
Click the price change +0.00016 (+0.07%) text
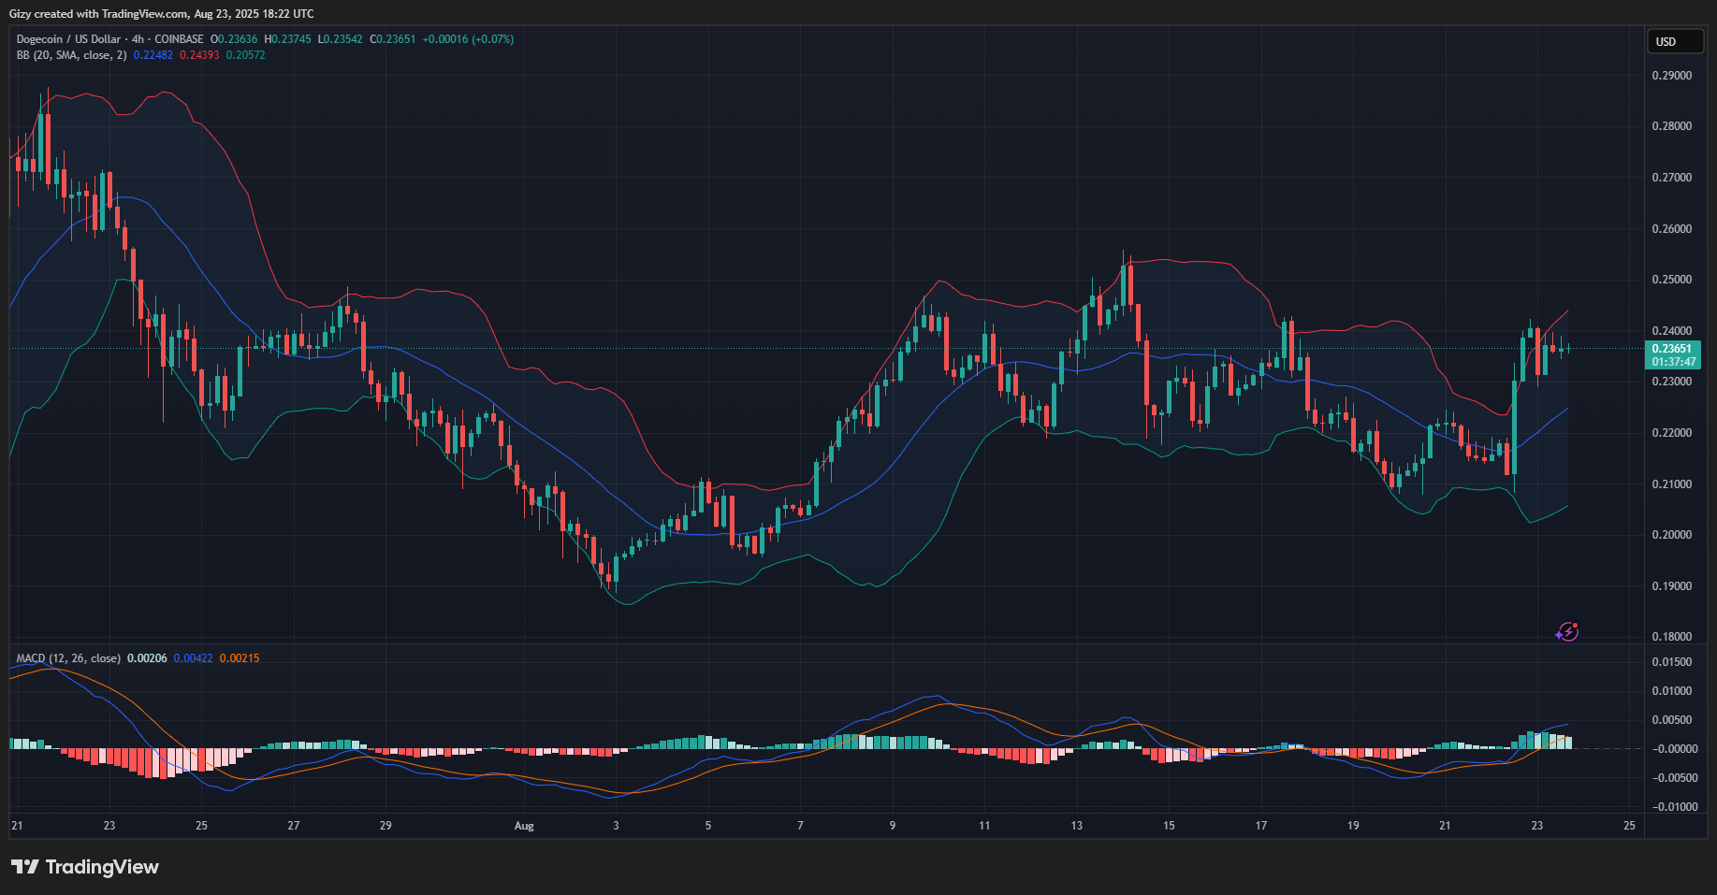click(468, 39)
